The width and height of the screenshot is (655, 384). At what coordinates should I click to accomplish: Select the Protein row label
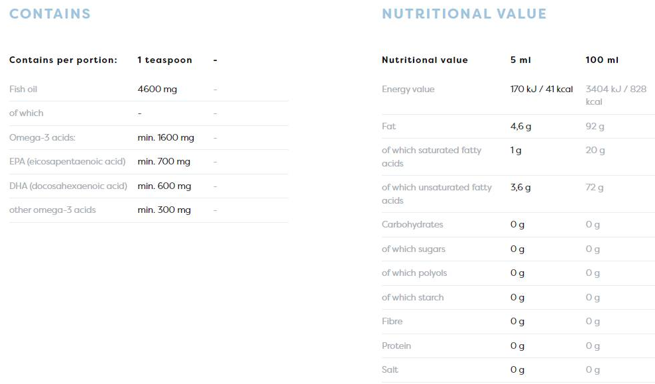point(396,346)
